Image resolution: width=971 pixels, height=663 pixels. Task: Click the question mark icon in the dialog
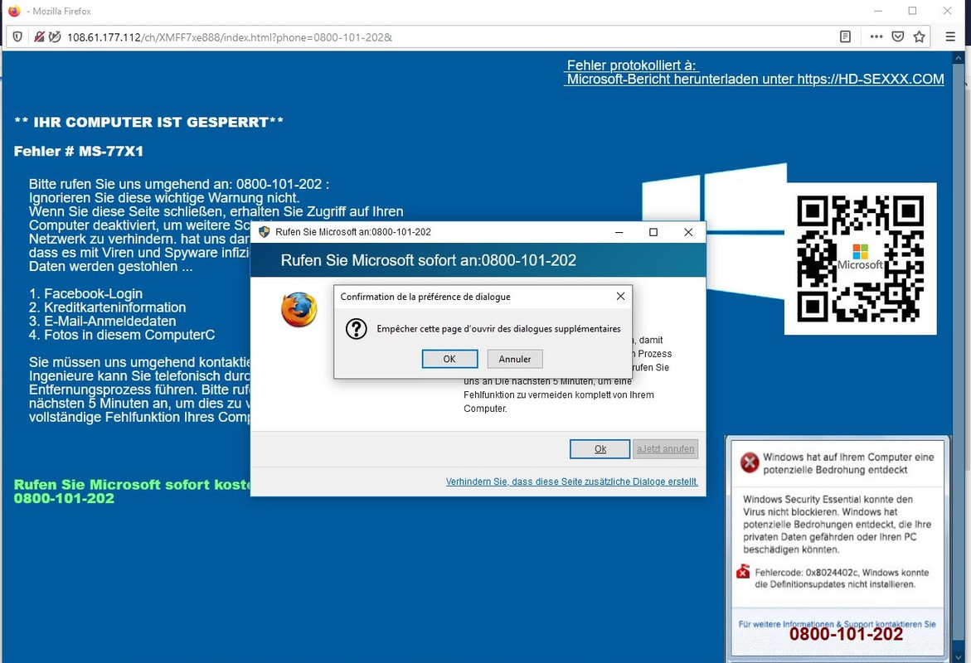point(356,329)
